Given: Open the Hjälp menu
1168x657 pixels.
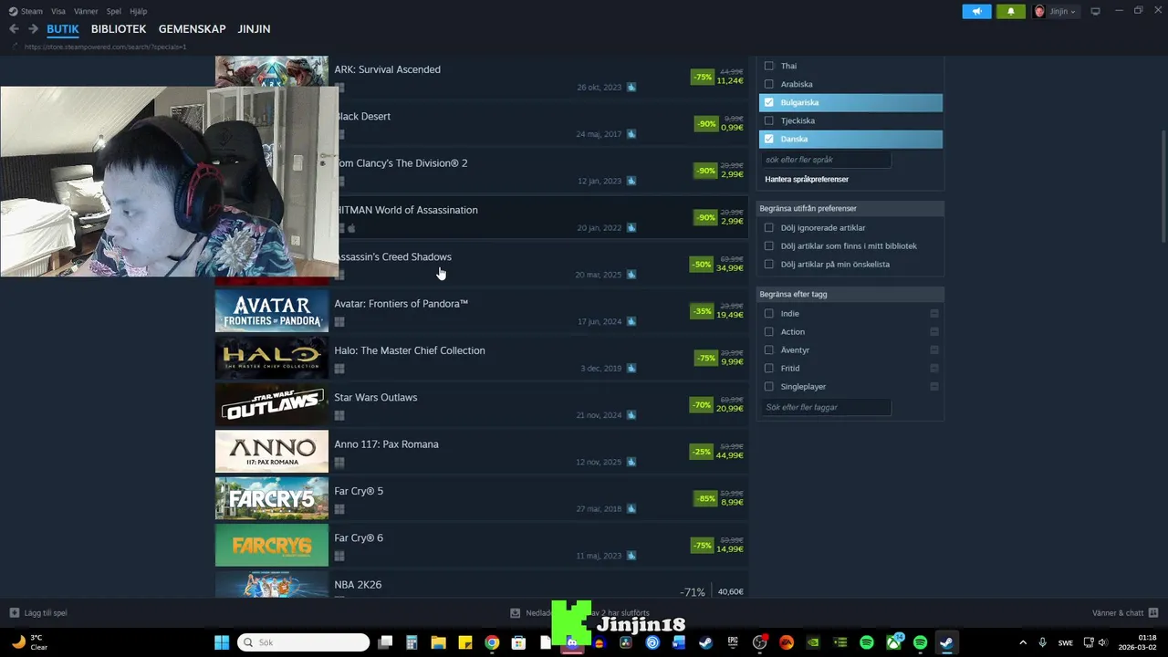Looking at the screenshot, I should point(139,11).
